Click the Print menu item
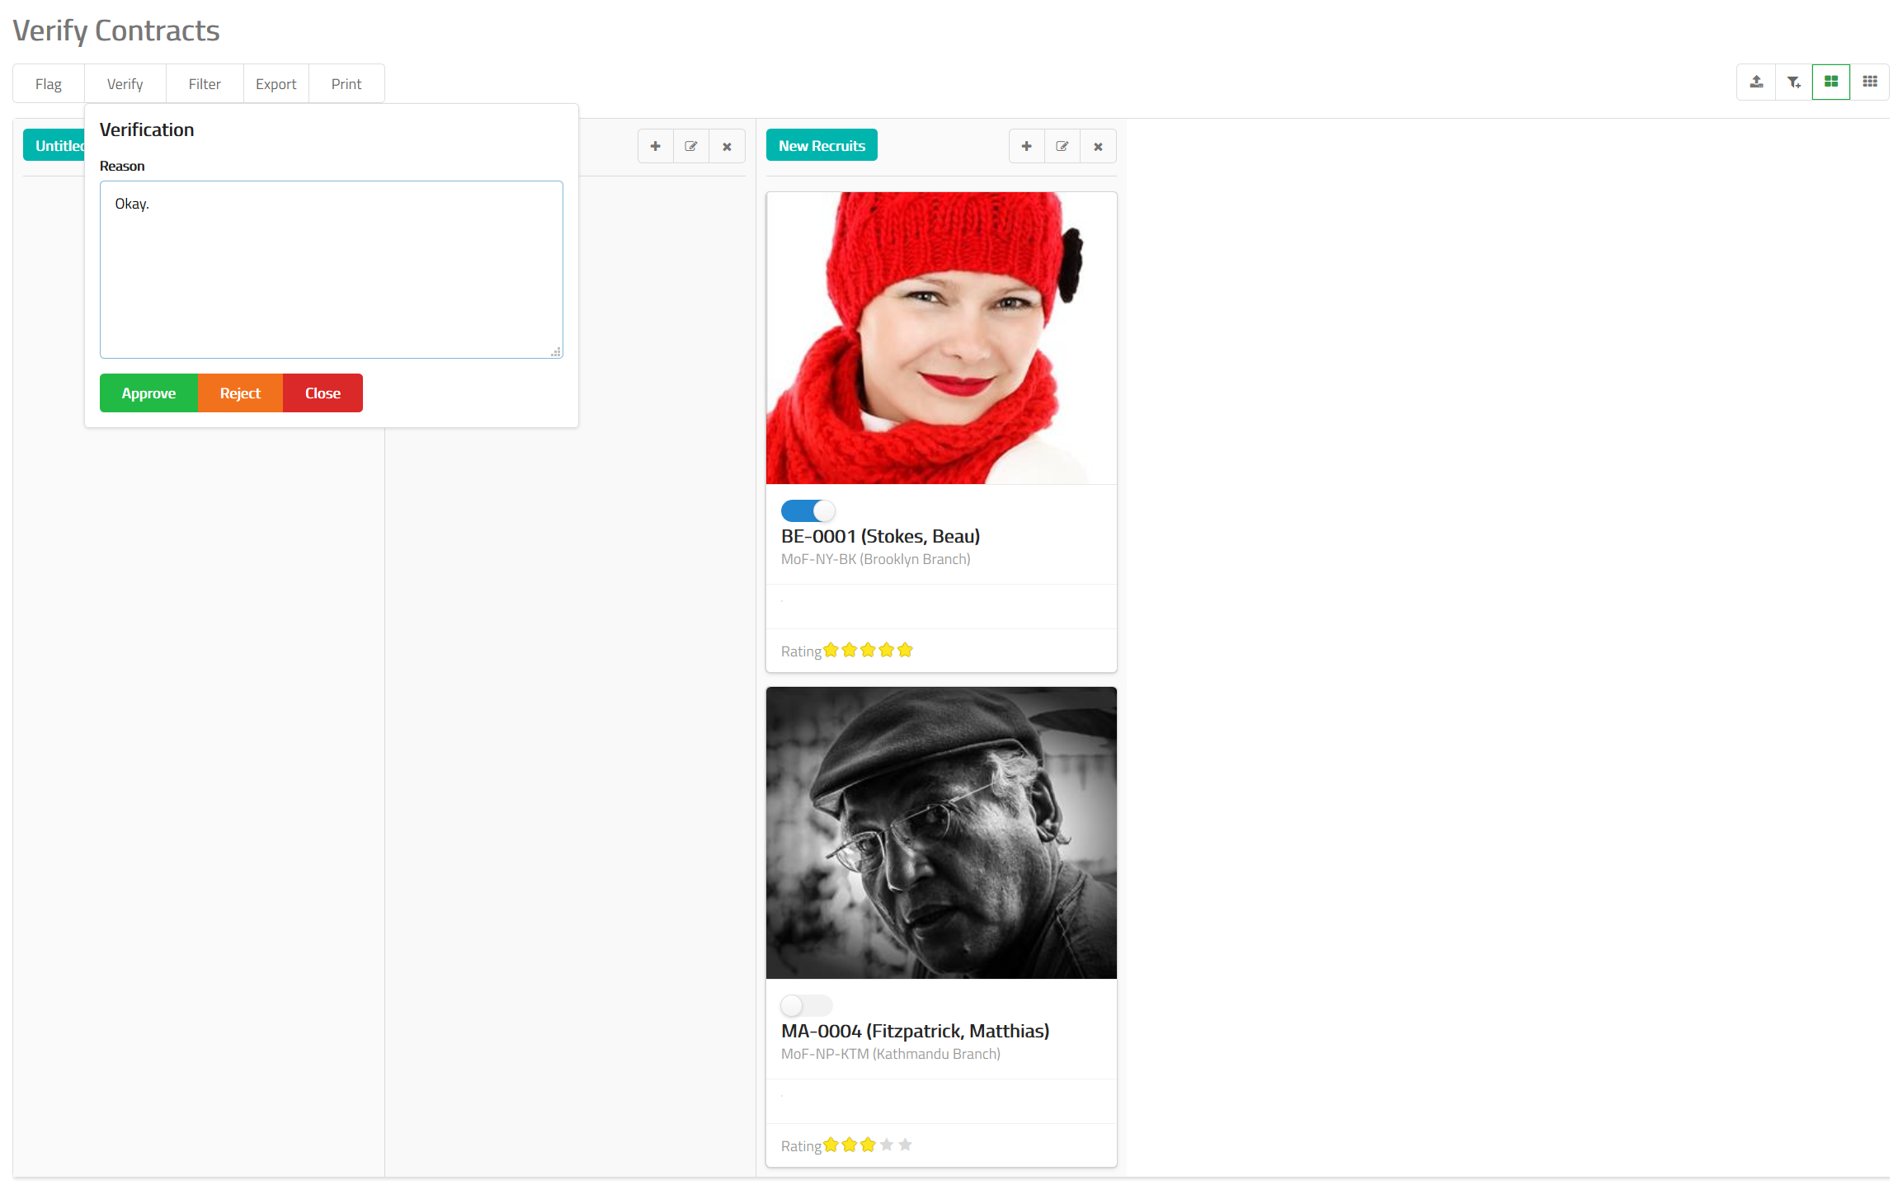Image resolution: width=1898 pixels, height=1185 pixels. point(346,84)
